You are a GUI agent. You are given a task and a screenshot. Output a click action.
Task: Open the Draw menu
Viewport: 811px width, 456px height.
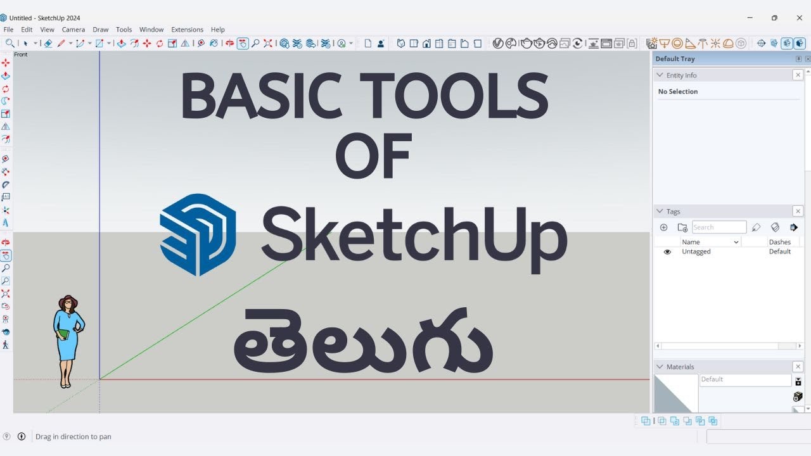(101, 30)
